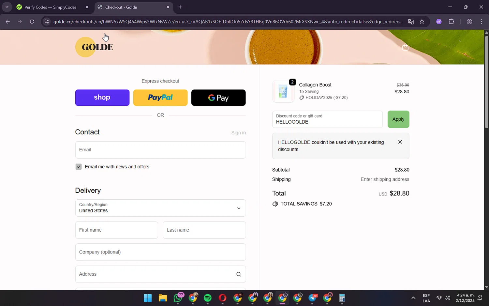Uncheck Email me with news and offers
Image resolution: width=489 pixels, height=306 pixels.
79,167
